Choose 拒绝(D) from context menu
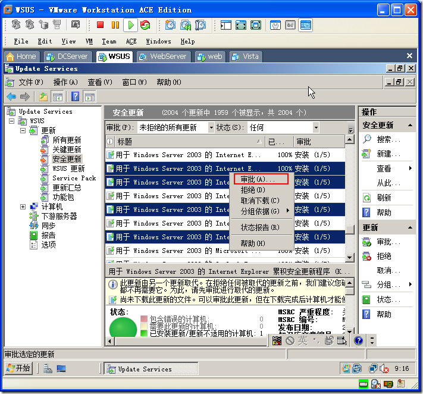 [261, 190]
